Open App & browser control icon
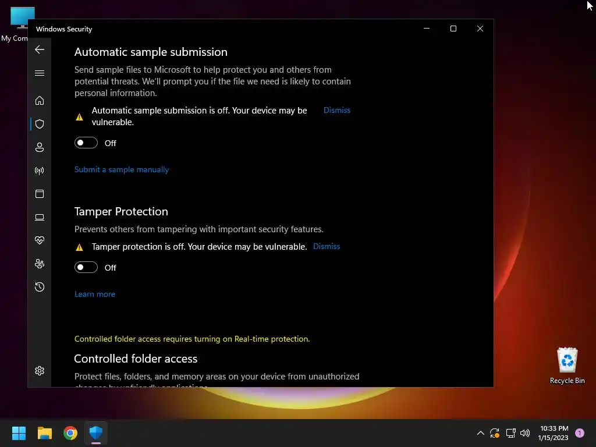The height and width of the screenshot is (447, 596). 40,194
